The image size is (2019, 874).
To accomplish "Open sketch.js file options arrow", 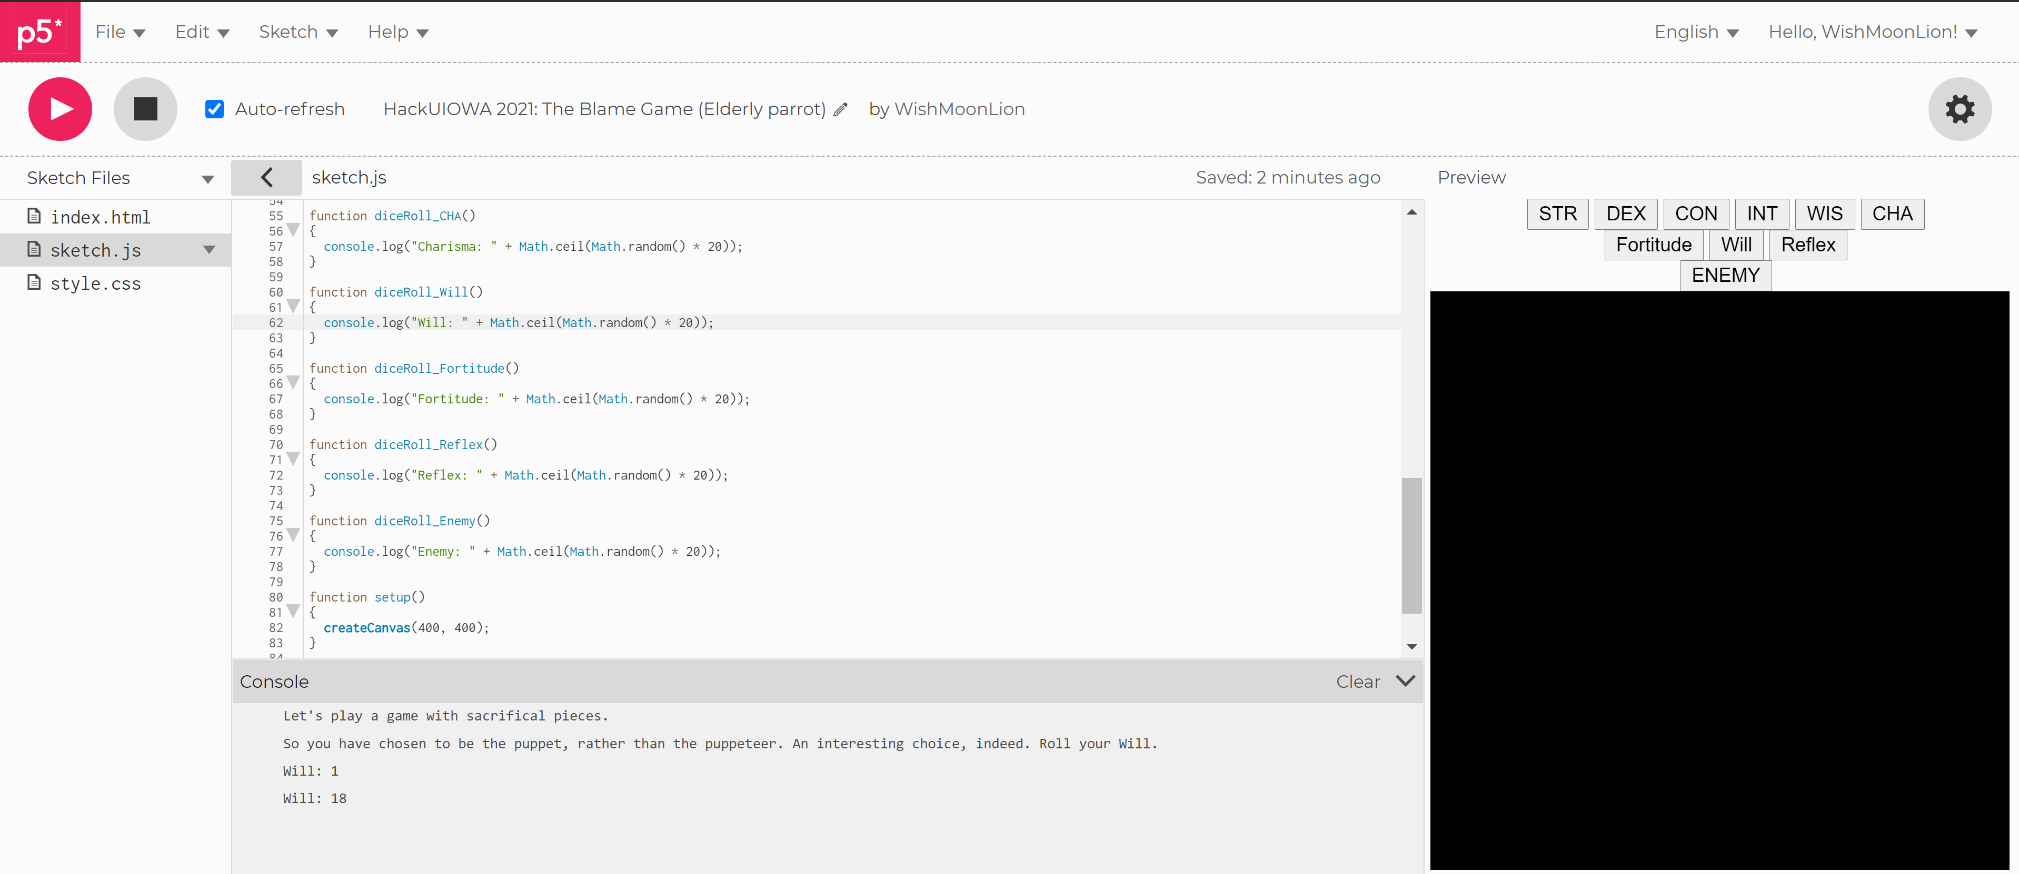I will 209,250.
